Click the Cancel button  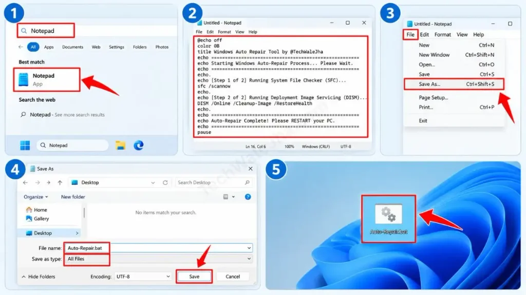coord(233,277)
